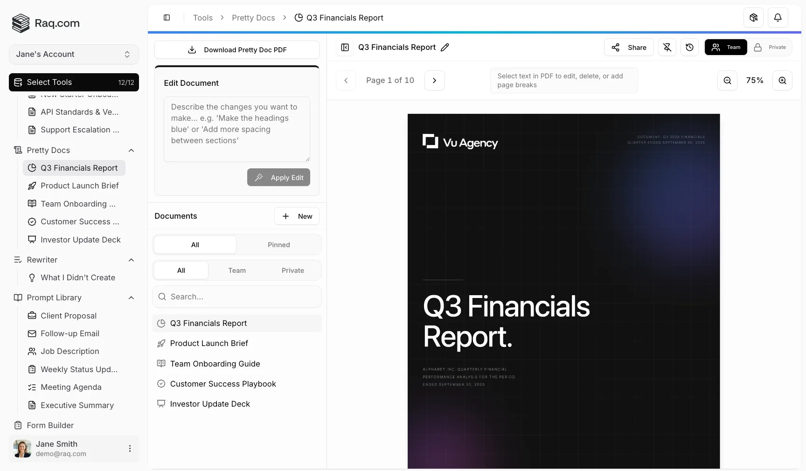Screen dimensions: 806x471
Task: Click the package icon beside the bell
Action: click(x=753, y=18)
